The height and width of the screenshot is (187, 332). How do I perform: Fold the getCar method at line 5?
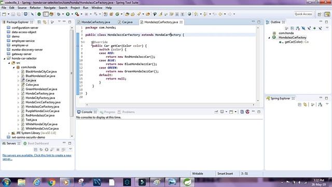coord(84,42)
